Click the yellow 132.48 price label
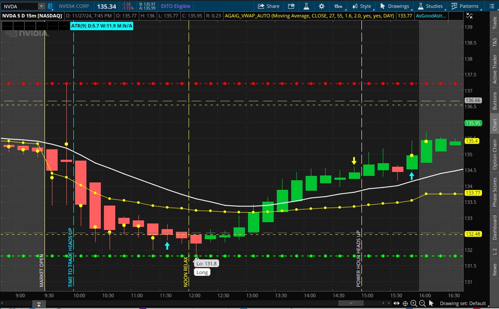The width and height of the screenshot is (499, 309). click(473, 234)
